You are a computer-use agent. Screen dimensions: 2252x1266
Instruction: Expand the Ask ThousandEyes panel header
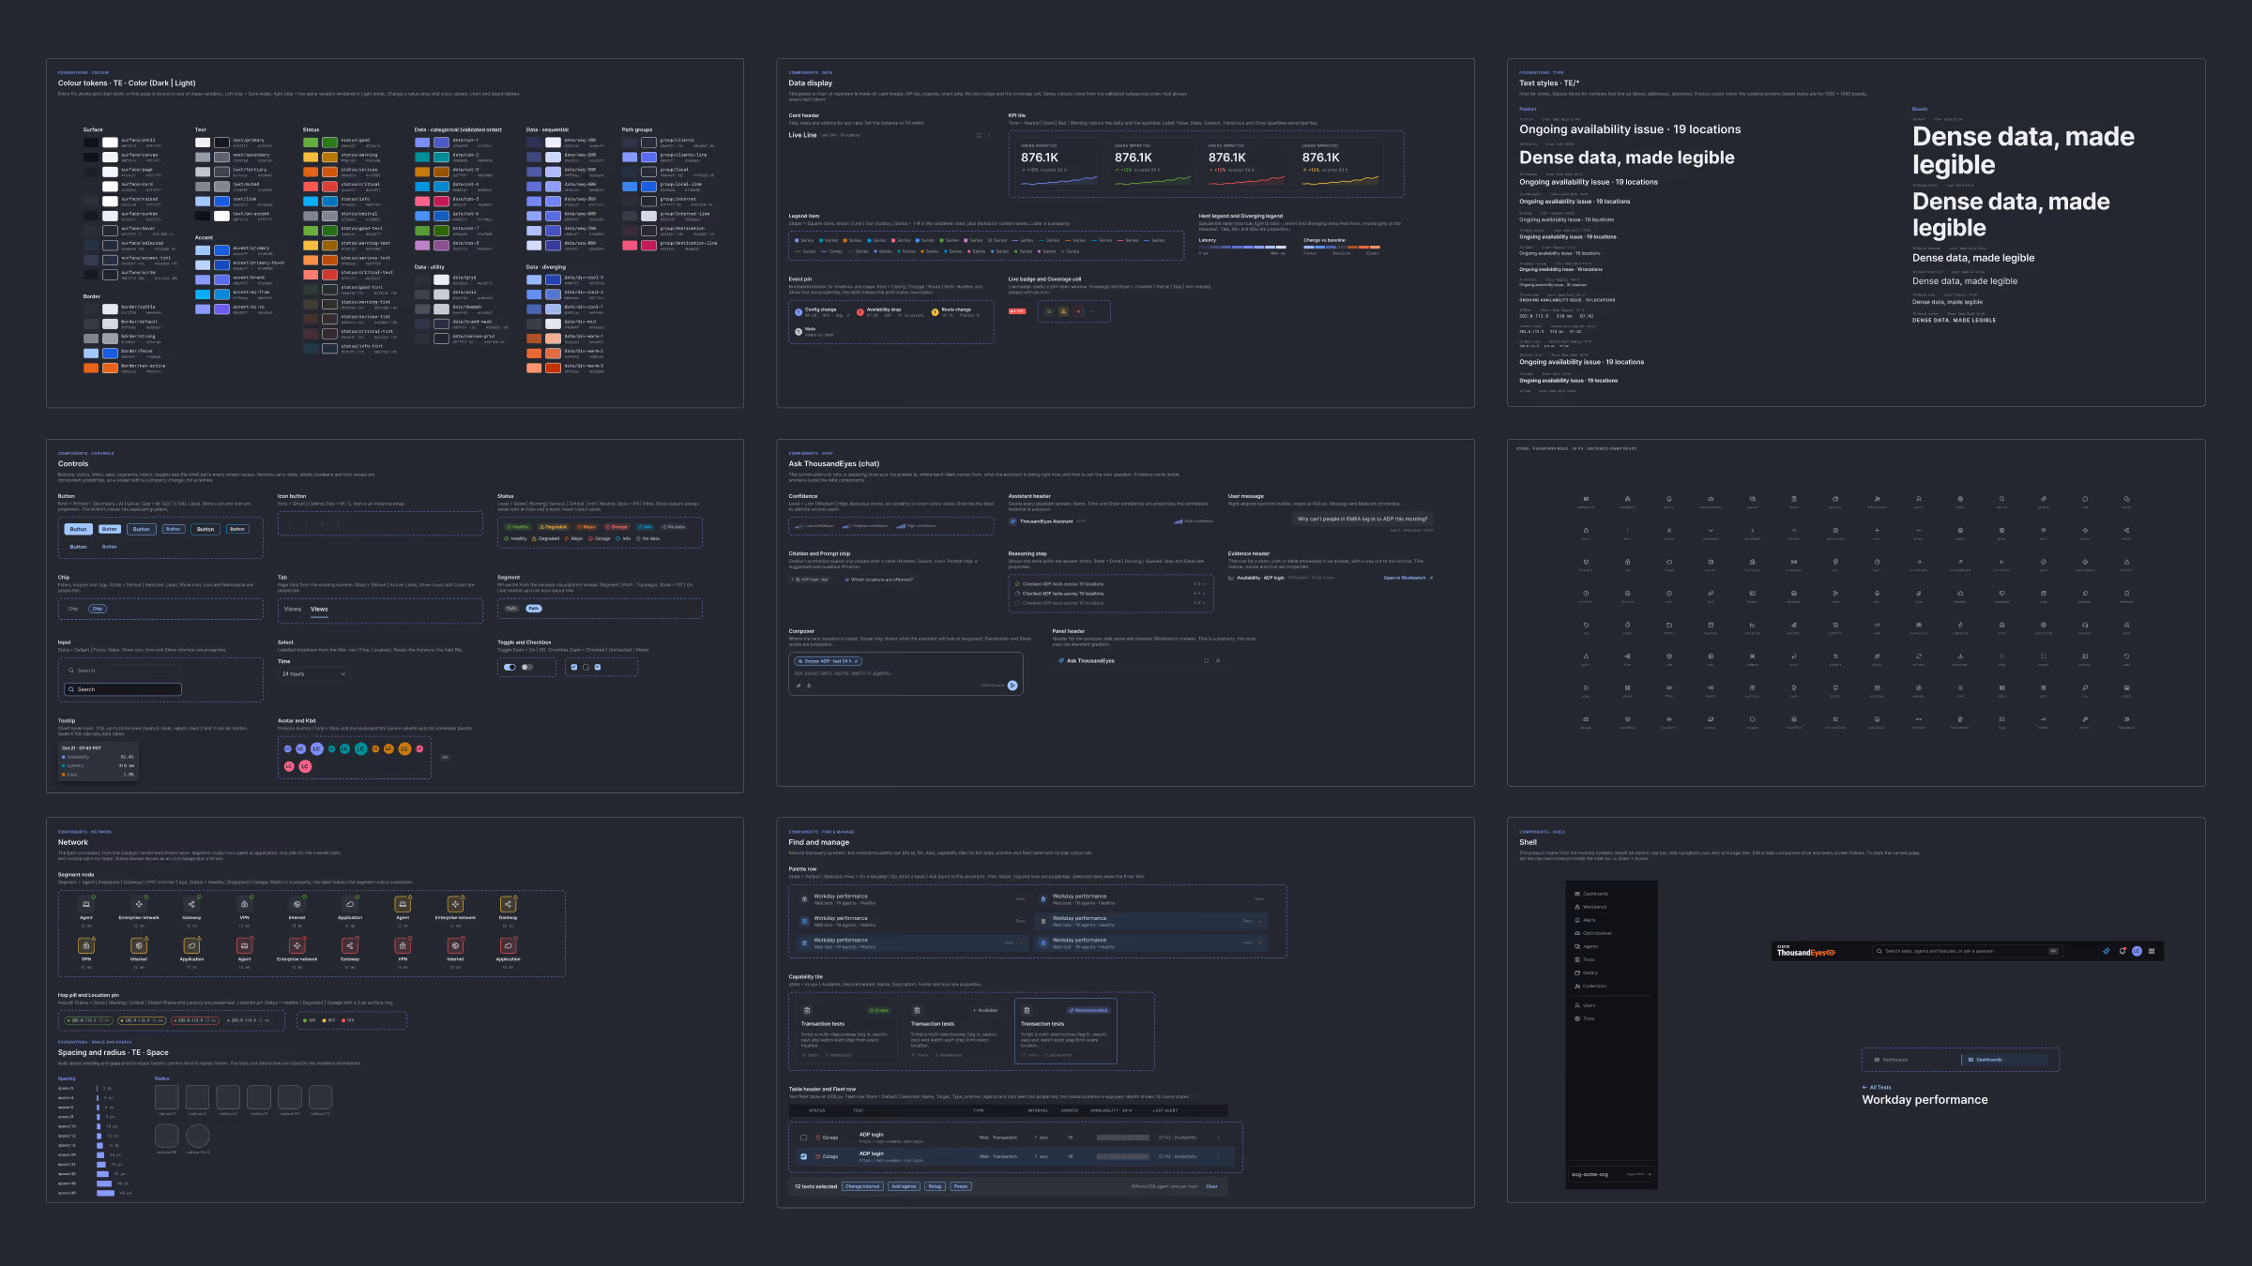pos(1206,661)
